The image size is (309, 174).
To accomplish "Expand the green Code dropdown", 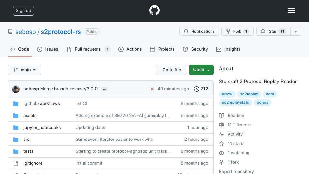I will (201, 70).
